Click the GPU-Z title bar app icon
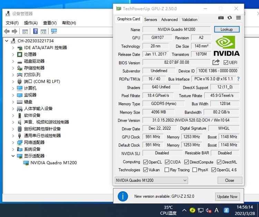 pyautogui.click(x=118, y=9)
